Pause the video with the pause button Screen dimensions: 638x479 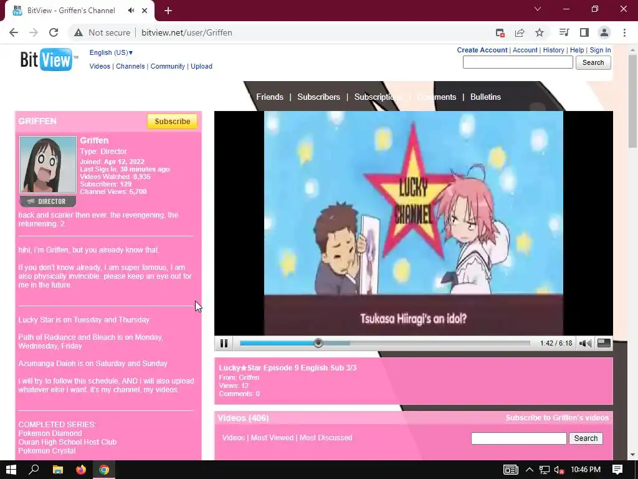[x=224, y=344]
